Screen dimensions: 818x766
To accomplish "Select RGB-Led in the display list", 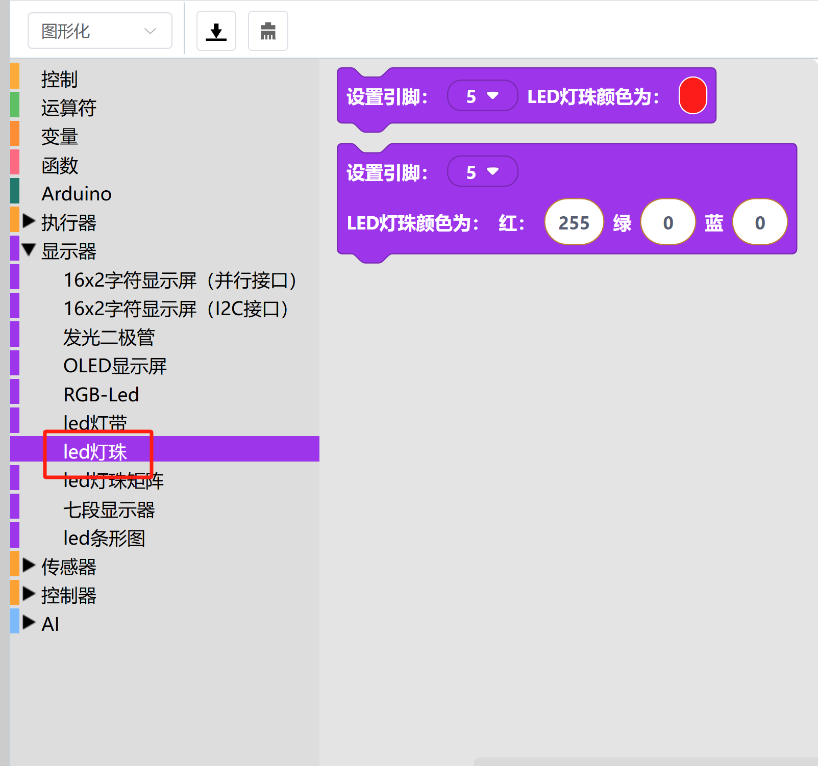I will (101, 394).
